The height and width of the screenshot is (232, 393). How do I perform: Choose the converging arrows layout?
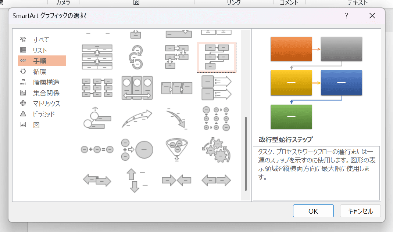click(x=176, y=181)
